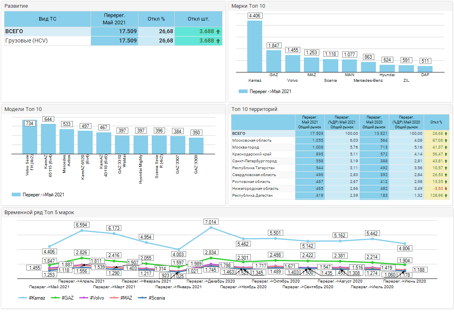This screenshot has width=454, height=321.
Task: Click the Вид ТС column header
Action: pos(47,19)
